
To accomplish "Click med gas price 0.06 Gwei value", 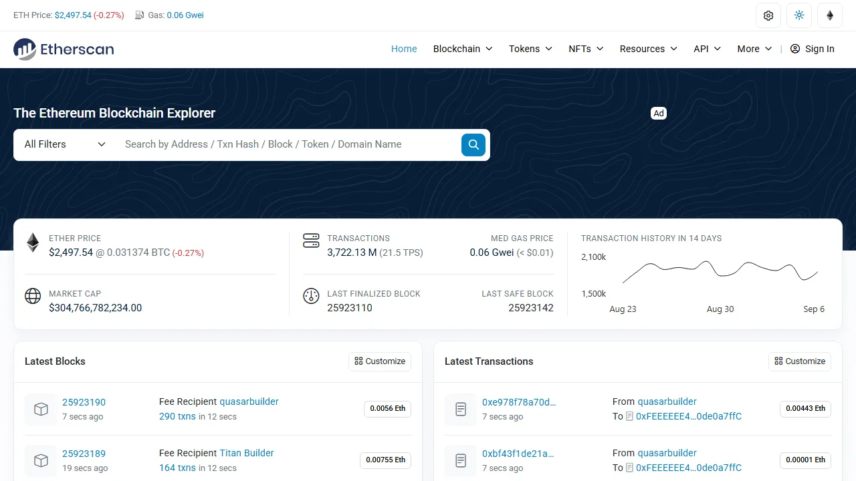I will click(492, 253).
